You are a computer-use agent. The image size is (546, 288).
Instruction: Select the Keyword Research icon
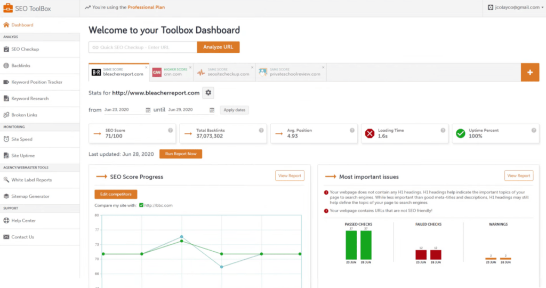[x=6, y=99]
